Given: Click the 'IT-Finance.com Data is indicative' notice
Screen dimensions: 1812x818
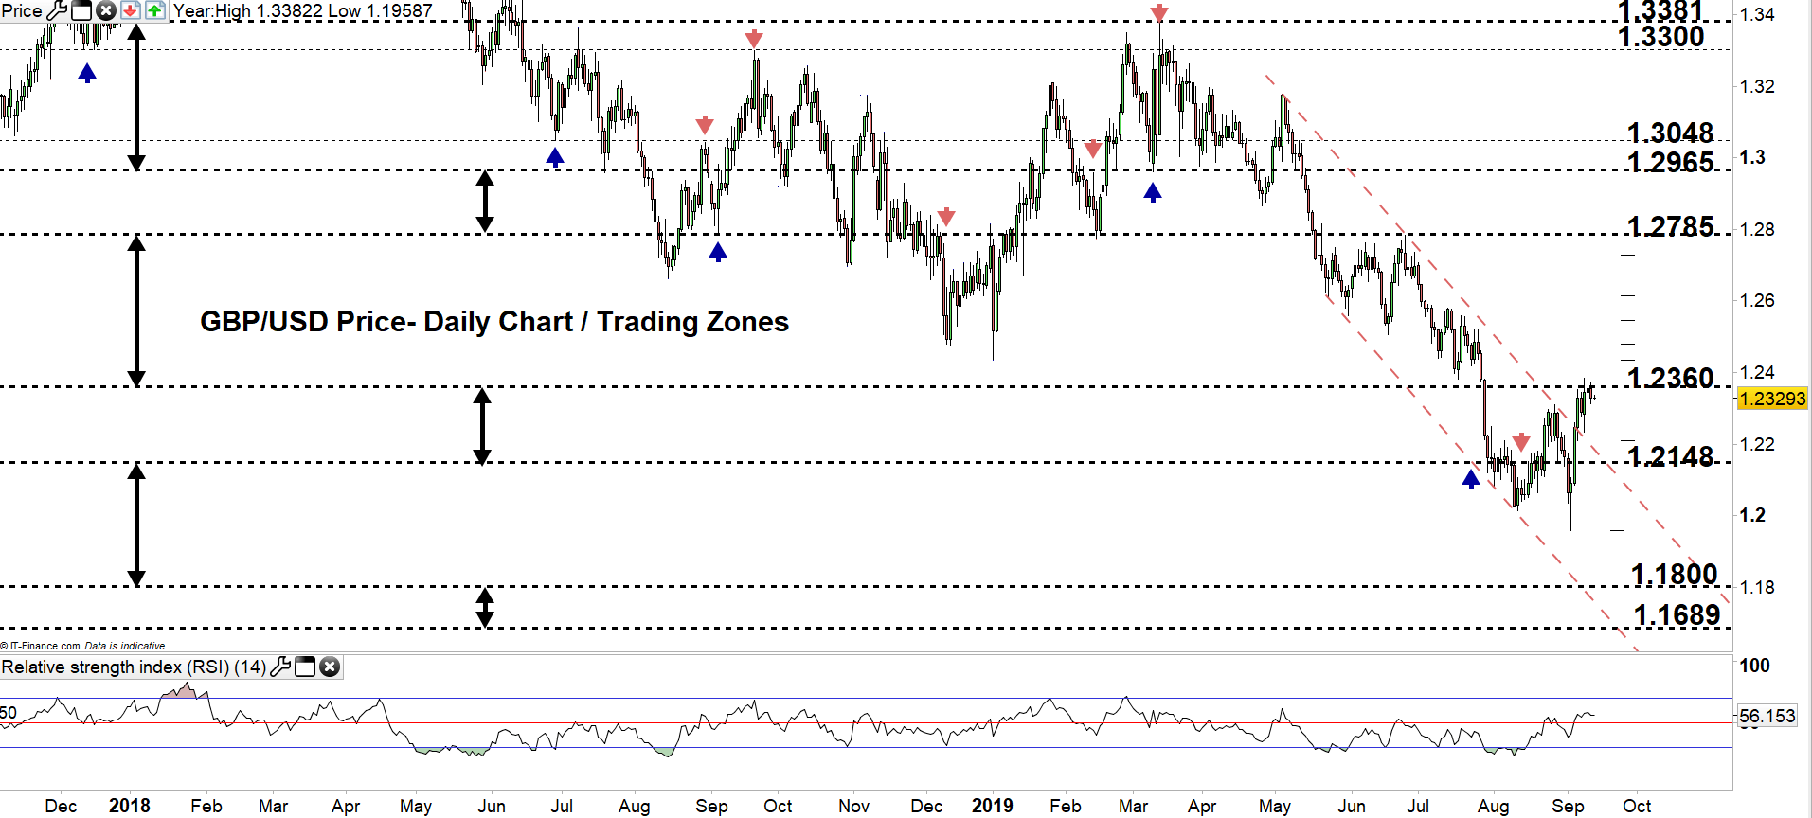Looking at the screenshot, I should [83, 646].
